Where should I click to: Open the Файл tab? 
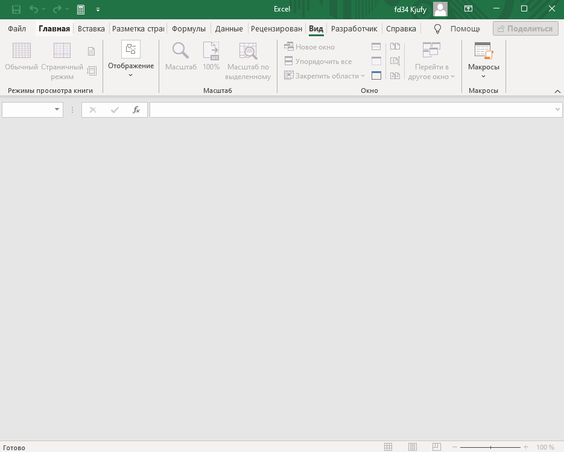[17, 28]
